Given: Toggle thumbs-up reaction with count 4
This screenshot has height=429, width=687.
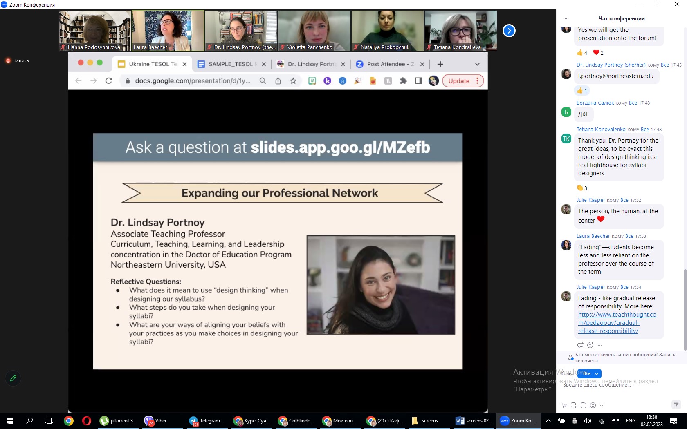Looking at the screenshot, I should point(582,53).
